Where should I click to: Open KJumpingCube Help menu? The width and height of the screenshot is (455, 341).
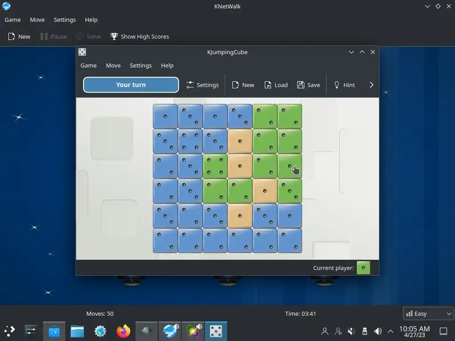point(167,66)
